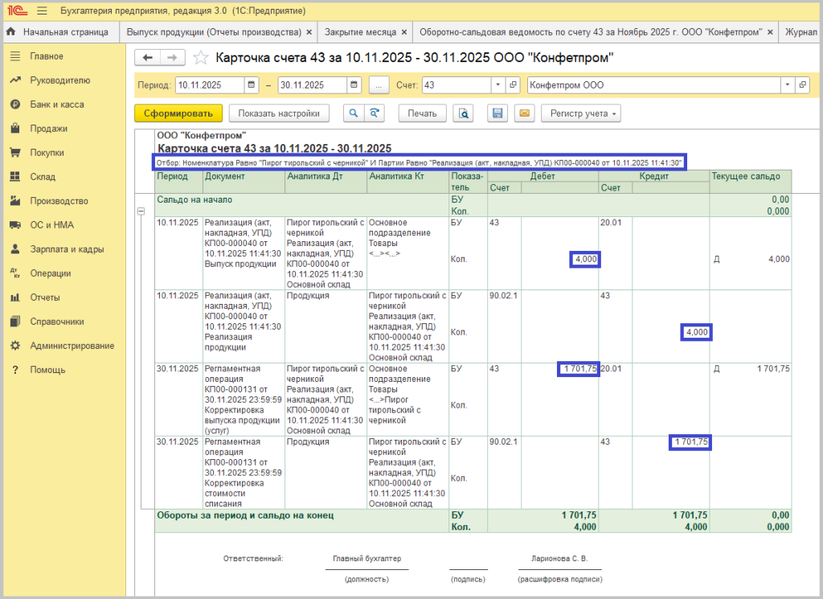Open print preview icon
The image size is (823, 599).
coord(463,113)
